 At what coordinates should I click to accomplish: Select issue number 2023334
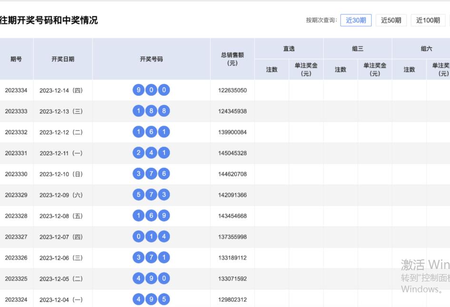tap(16, 90)
